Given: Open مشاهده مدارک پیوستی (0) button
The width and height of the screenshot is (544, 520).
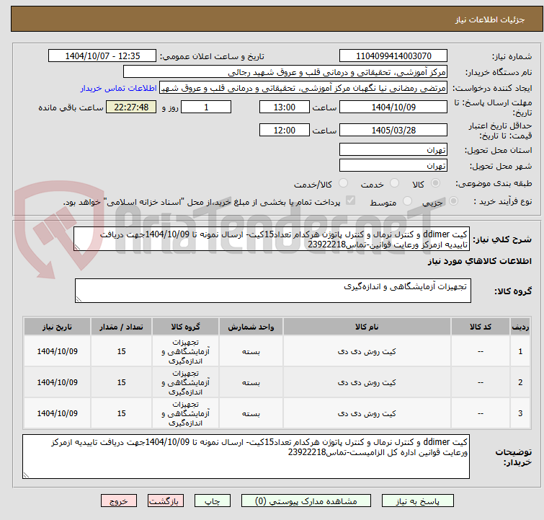Looking at the screenshot, I should tap(306, 501).
